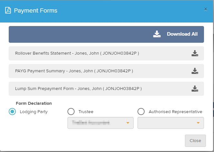The height and width of the screenshot is (152, 214).
Task: Open the Authorised Representative dropdown arrow
Action: 198,123
